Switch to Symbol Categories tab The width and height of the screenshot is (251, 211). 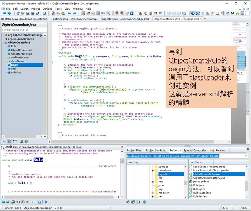(195, 150)
